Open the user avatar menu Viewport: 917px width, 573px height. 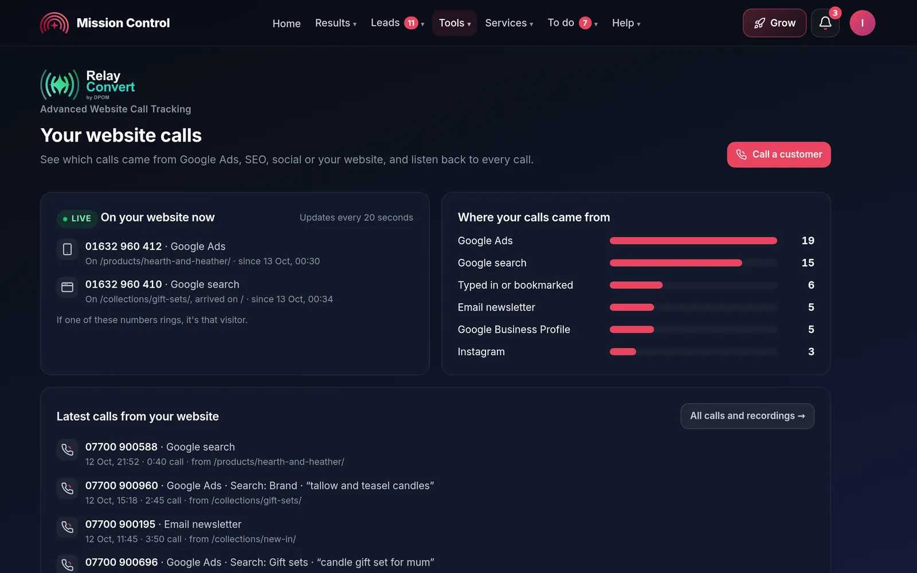(x=862, y=23)
